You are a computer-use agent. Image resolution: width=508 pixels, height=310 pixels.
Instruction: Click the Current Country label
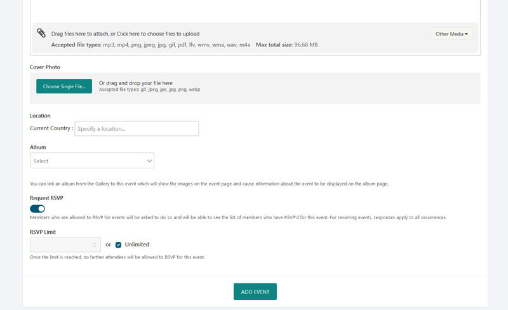pos(51,128)
